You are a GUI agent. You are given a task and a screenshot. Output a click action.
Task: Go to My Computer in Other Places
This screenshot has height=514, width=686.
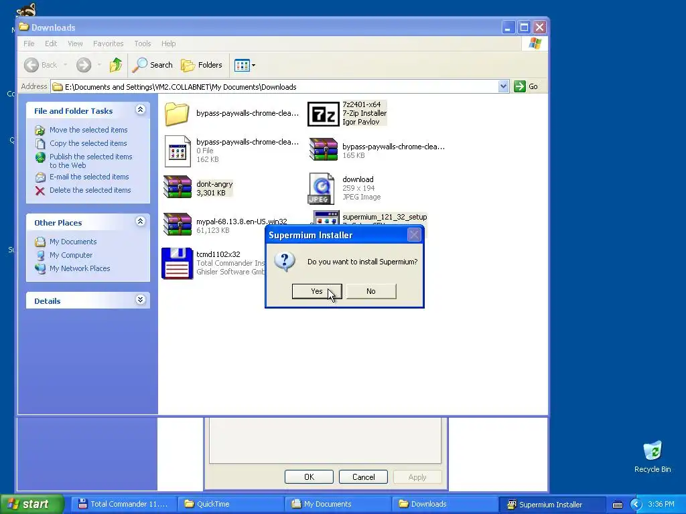click(x=71, y=255)
